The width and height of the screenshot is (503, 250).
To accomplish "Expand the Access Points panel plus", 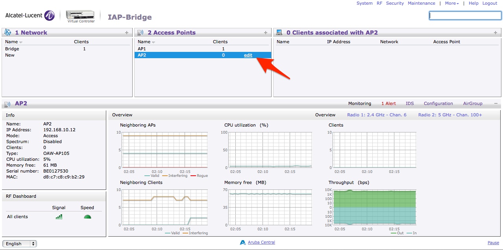I will 266,33.
